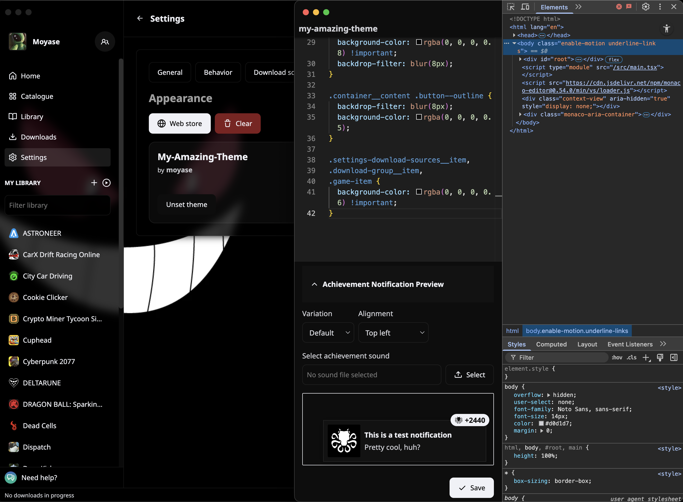Click the Filter library input field
This screenshot has height=502, width=683.
coord(57,205)
